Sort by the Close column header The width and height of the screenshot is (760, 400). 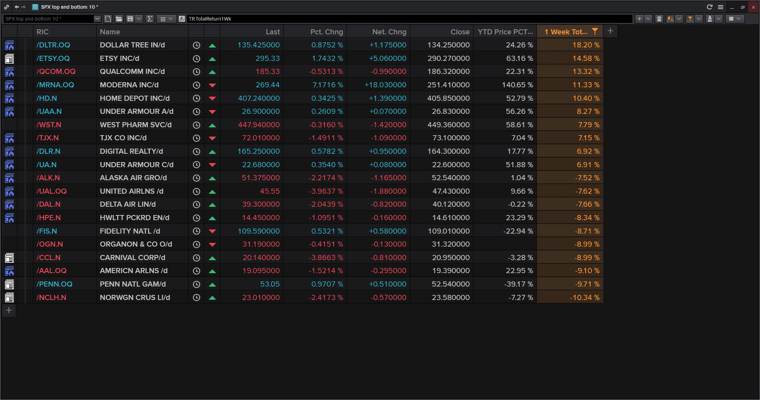pos(442,32)
